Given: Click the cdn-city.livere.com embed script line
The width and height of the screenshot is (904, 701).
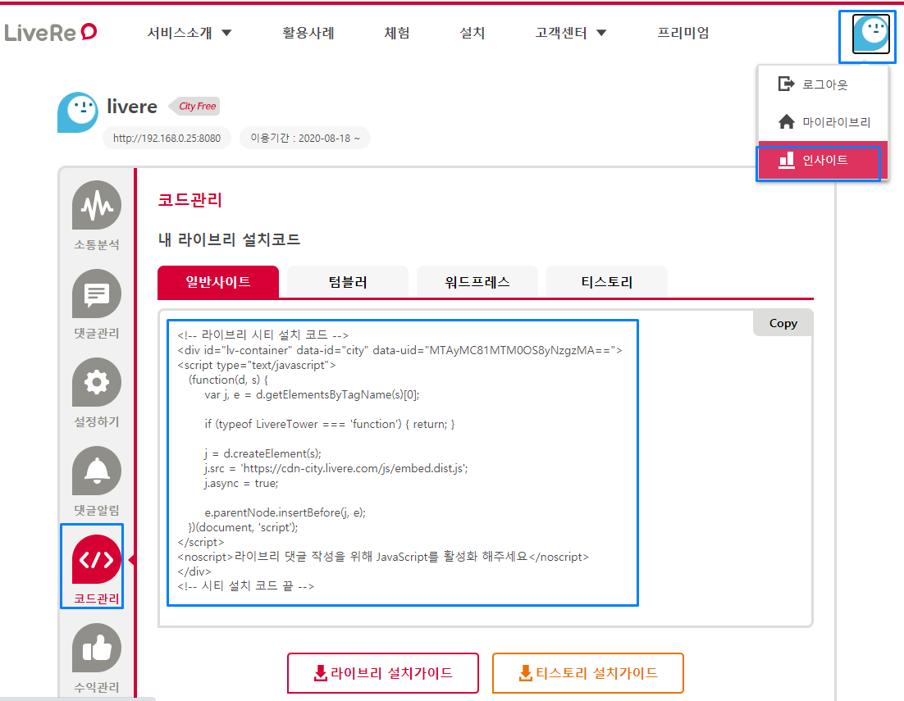Looking at the screenshot, I should click(336, 468).
